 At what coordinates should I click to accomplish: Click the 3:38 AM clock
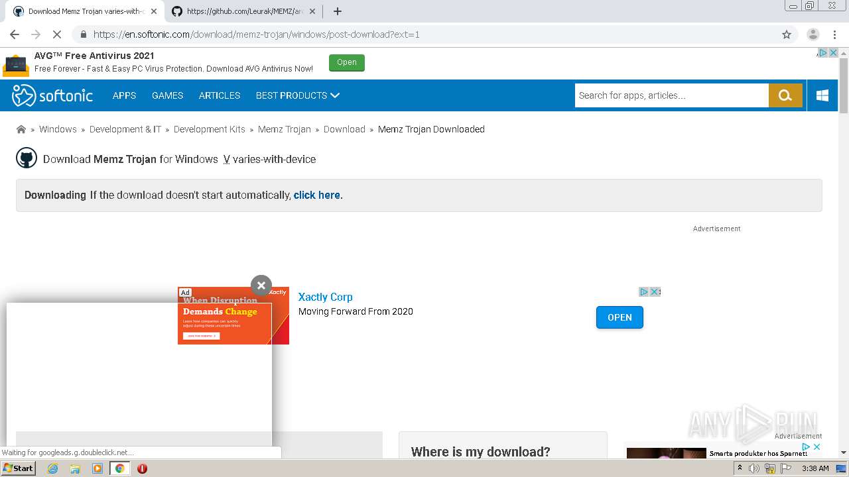815,468
